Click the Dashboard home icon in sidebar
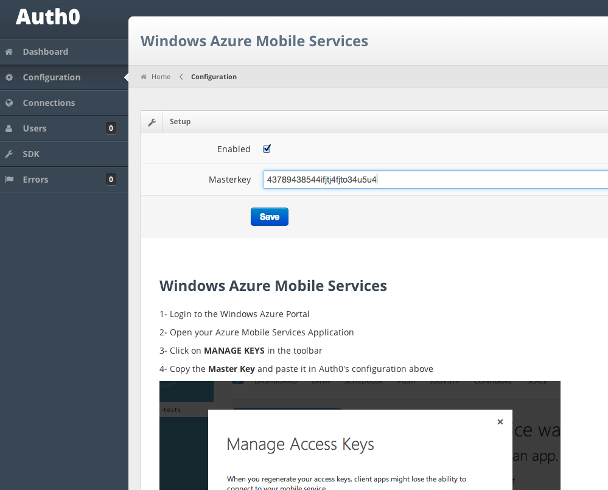Viewport: 608px width, 490px height. (x=9, y=52)
